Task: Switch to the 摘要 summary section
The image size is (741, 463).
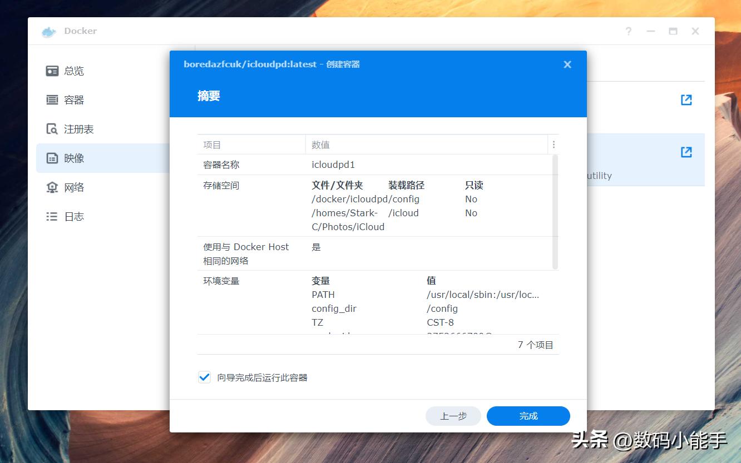Action: pos(209,96)
